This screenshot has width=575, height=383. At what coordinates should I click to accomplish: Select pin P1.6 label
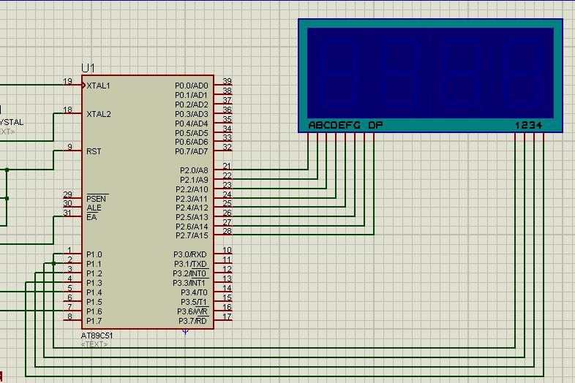click(x=94, y=311)
